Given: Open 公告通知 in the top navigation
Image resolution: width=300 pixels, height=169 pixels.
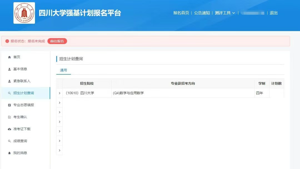Looking at the screenshot, I should [202, 13].
